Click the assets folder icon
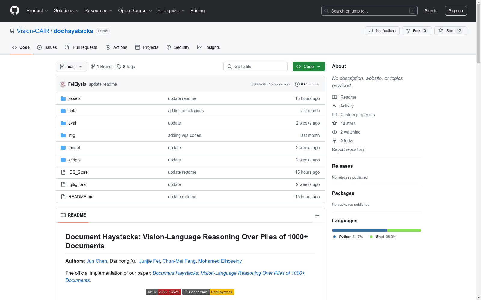This screenshot has width=481, height=300. click(x=63, y=98)
